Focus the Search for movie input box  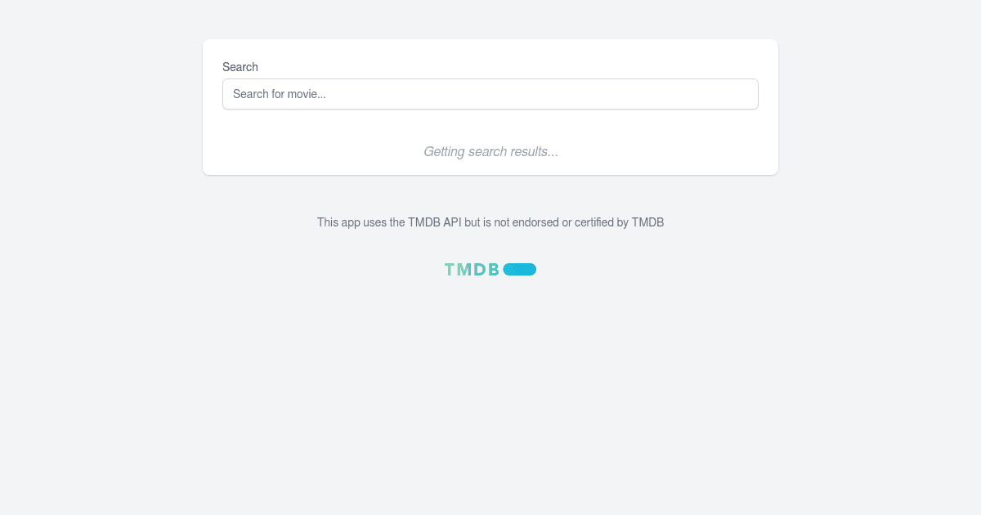coord(490,94)
